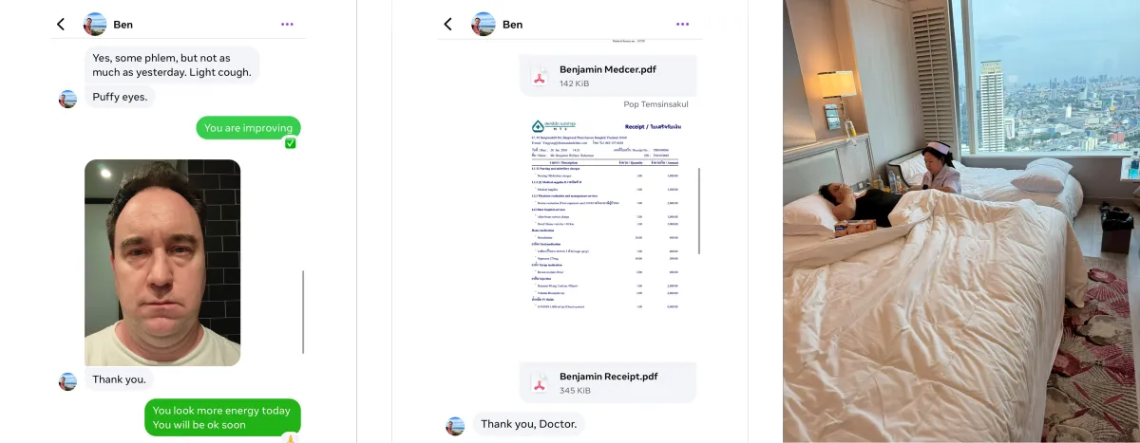Click PDF icon of Benjamin Receipt.pdf
The width and height of the screenshot is (1140, 443).
coord(539,383)
